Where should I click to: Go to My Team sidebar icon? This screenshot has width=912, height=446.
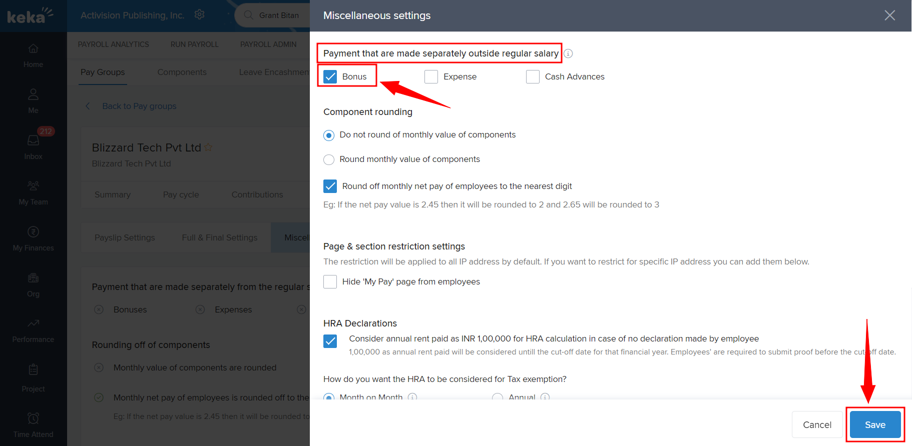pyautogui.click(x=33, y=186)
